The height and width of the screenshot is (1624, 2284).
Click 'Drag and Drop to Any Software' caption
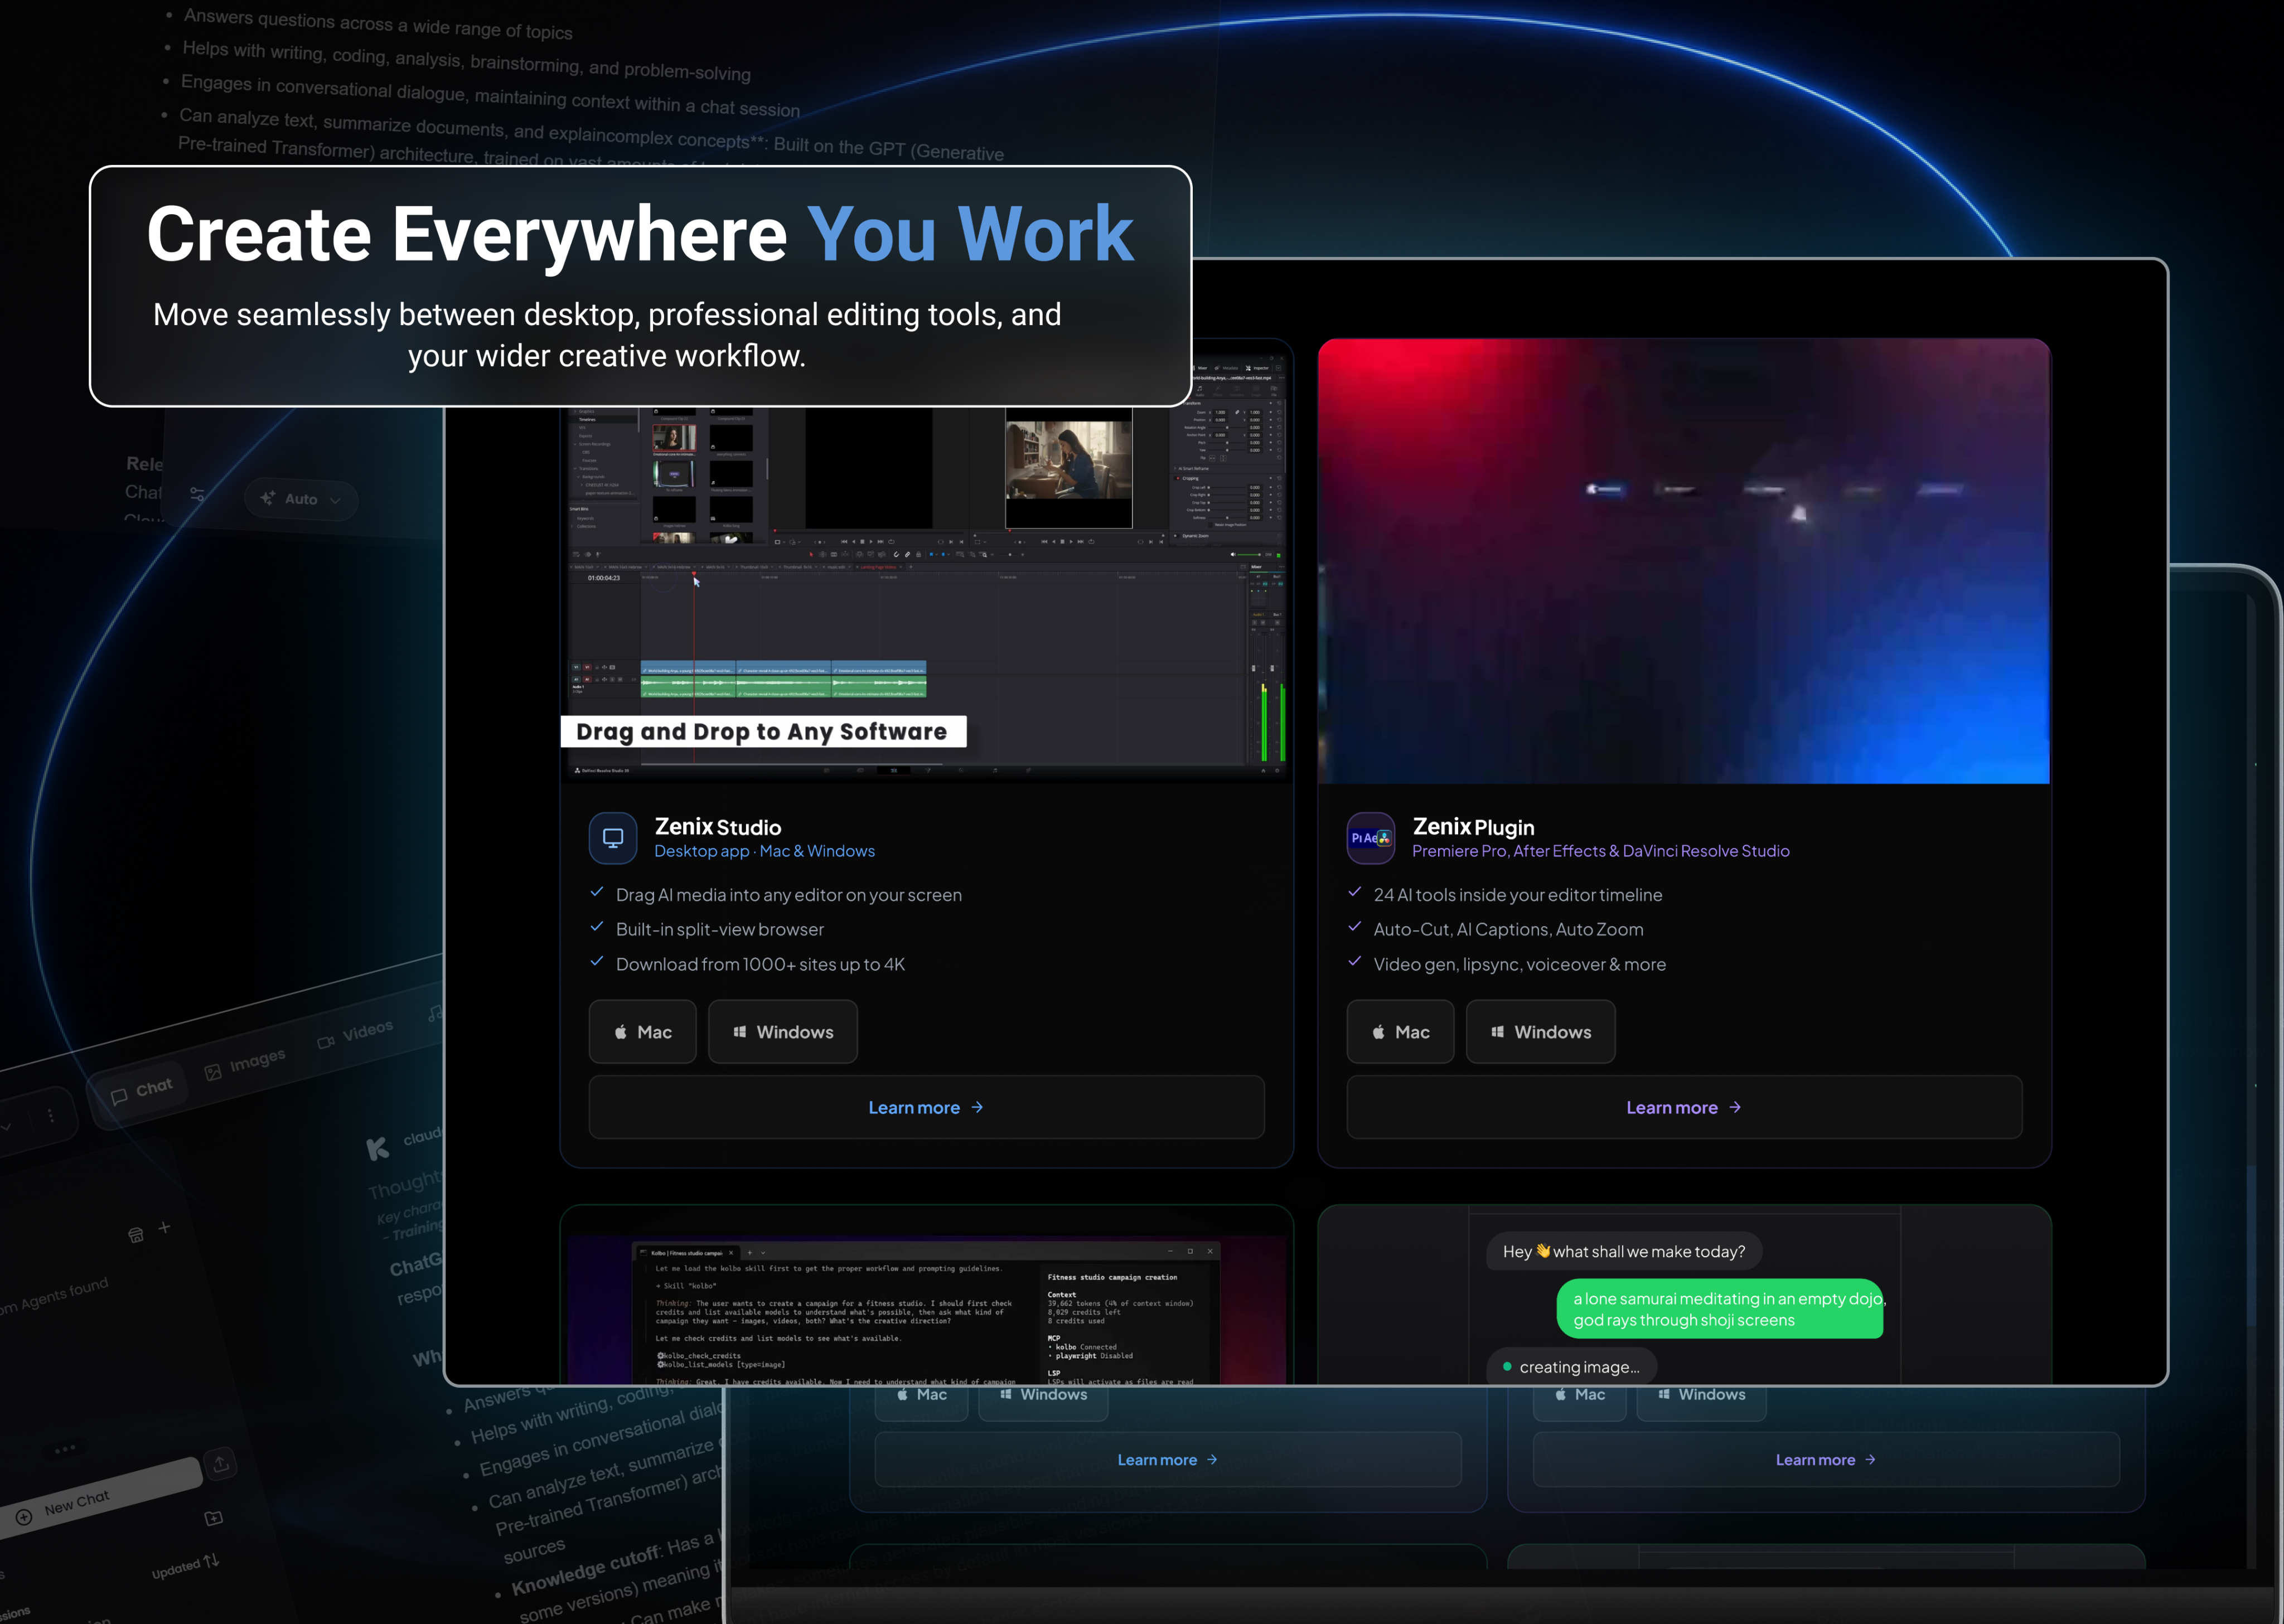763,731
